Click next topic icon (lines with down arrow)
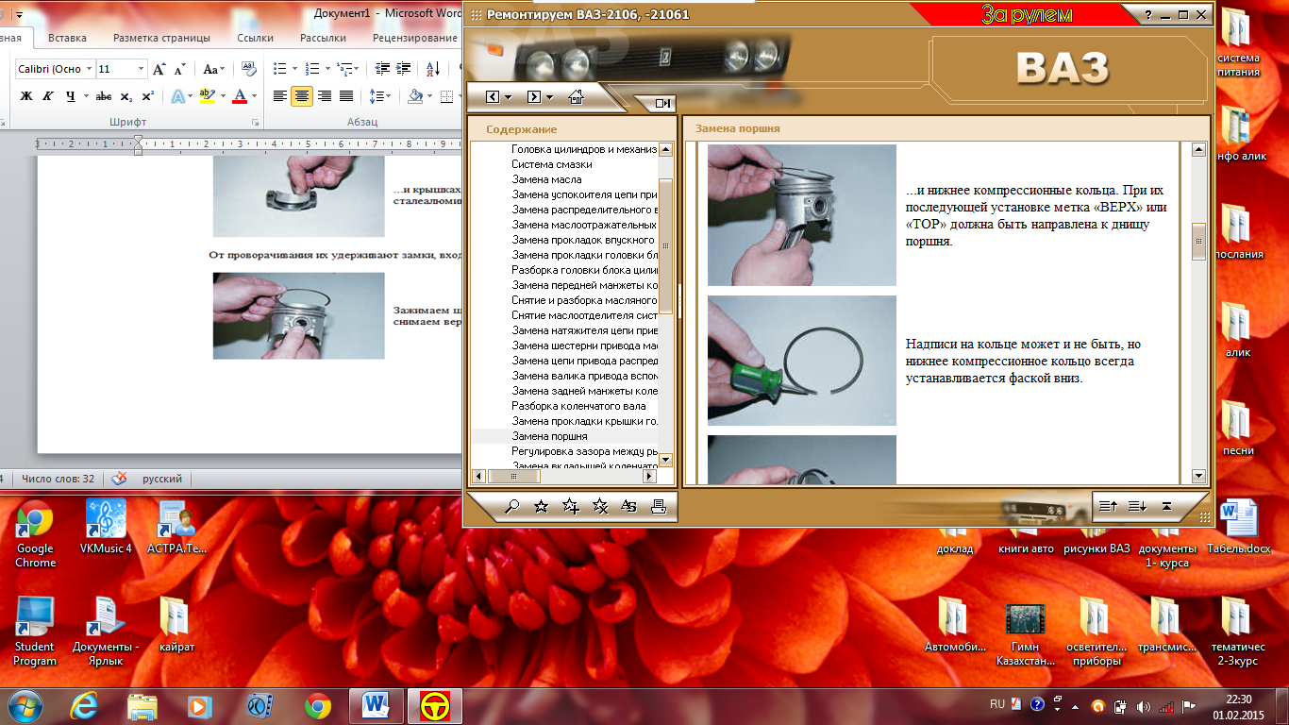The width and height of the screenshot is (1289, 725). (1137, 507)
